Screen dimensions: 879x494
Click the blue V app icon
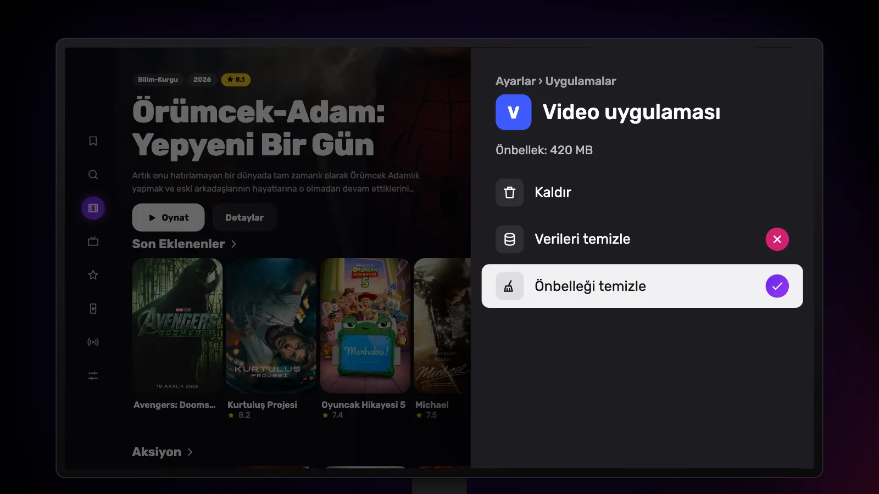[513, 112]
